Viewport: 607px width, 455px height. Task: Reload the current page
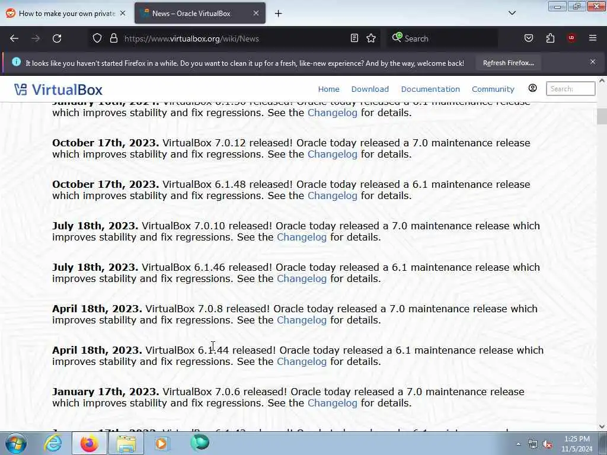(x=57, y=39)
